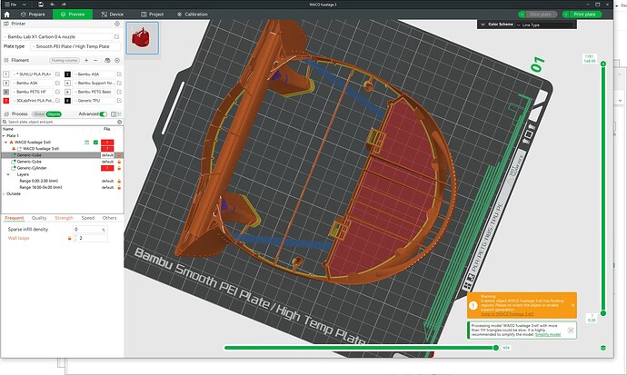Open the Plate type dropdown
The image size is (627, 375).
[x=75, y=46]
